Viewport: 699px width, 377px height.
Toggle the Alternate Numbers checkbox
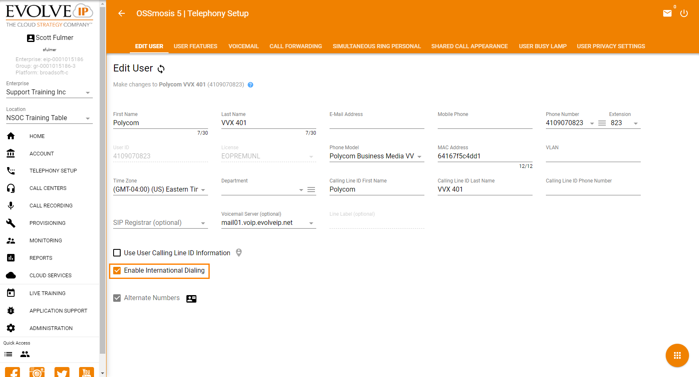click(117, 298)
